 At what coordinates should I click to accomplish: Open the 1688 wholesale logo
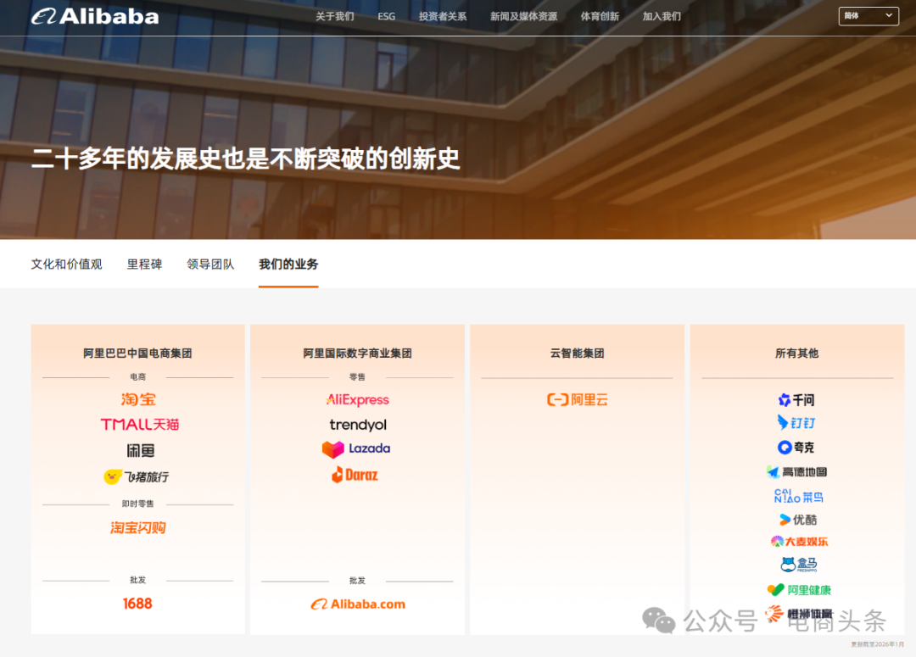[x=137, y=604]
